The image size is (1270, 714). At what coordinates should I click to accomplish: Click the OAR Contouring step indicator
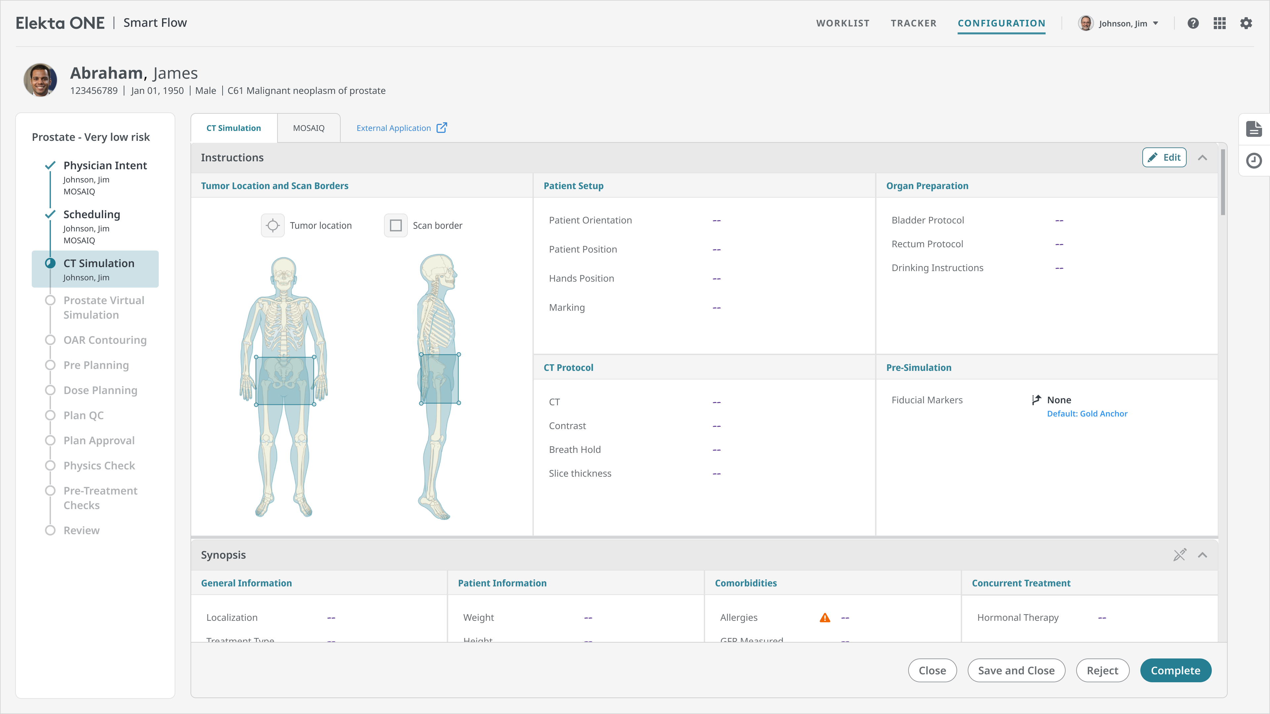point(50,340)
